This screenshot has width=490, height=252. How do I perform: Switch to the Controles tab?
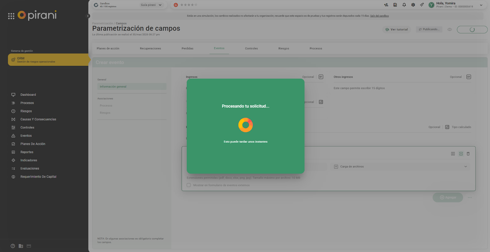click(x=251, y=48)
